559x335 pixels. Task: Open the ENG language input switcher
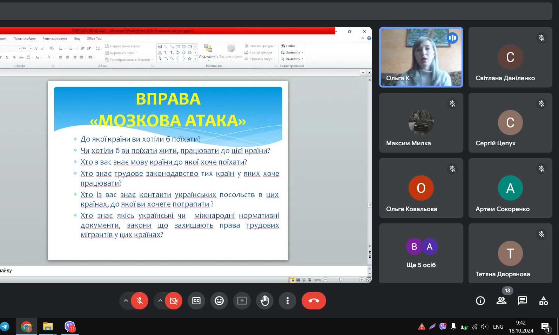[x=498, y=327]
